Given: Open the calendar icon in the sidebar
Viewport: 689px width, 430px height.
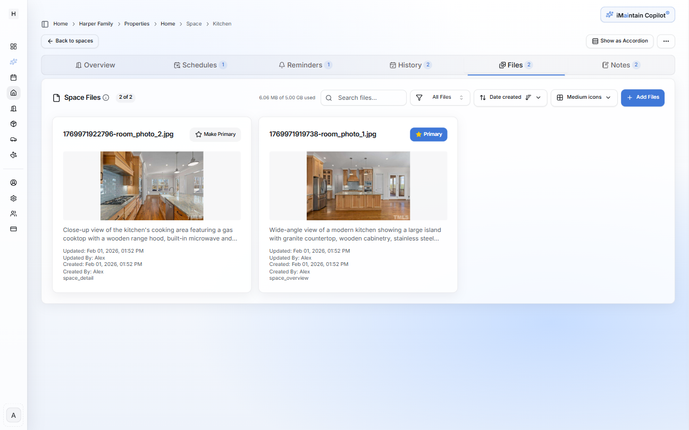Looking at the screenshot, I should click(13, 78).
